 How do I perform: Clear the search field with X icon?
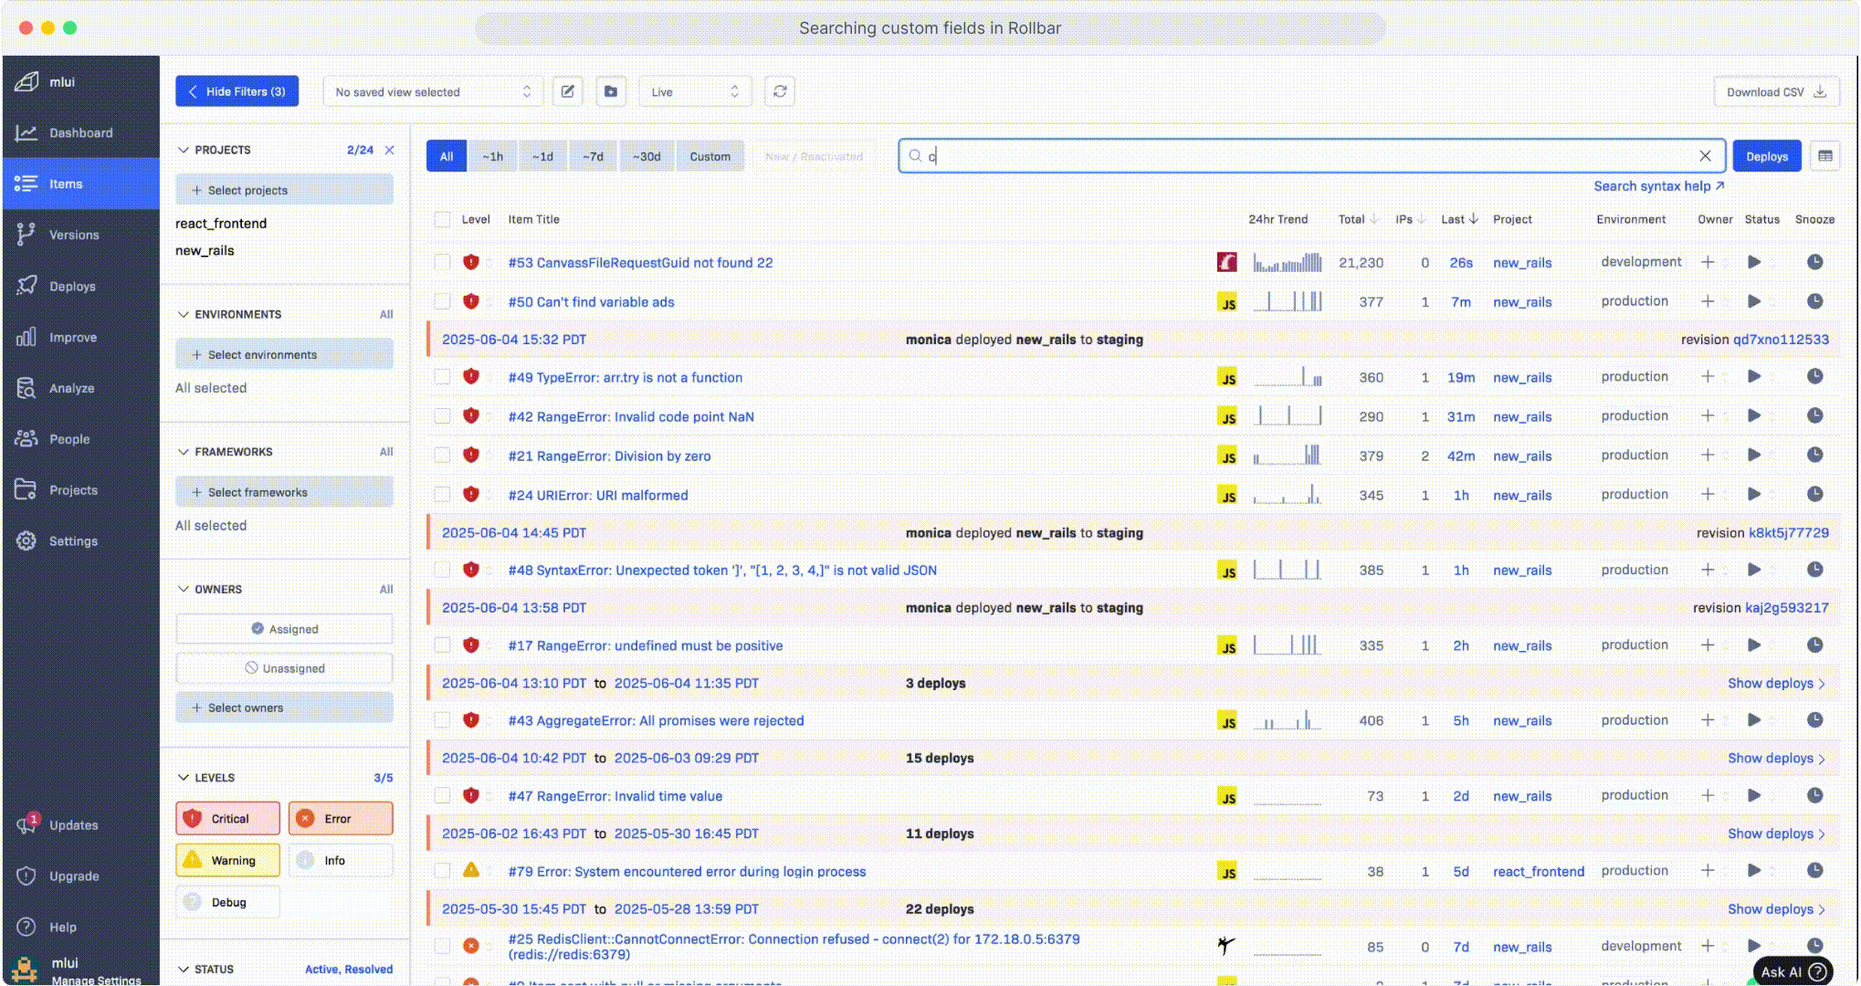click(x=1704, y=156)
